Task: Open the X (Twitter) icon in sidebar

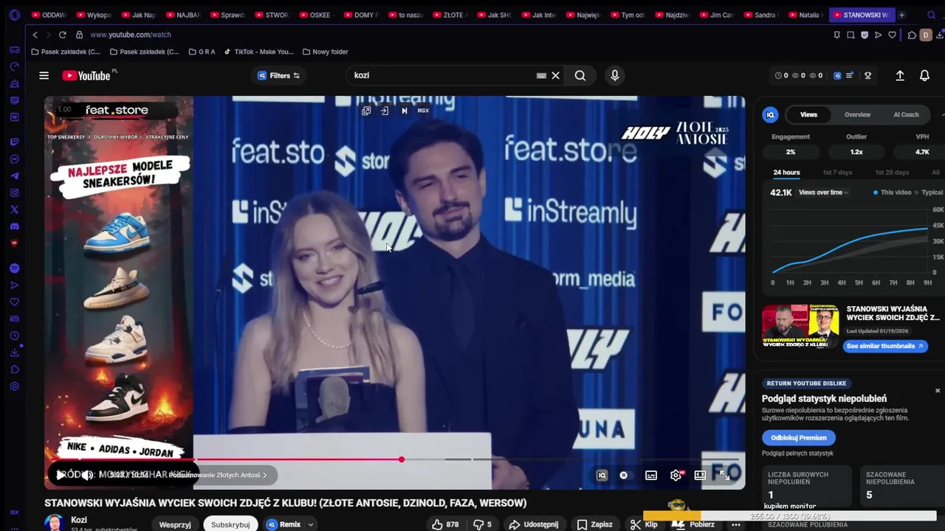Action: pos(14,209)
